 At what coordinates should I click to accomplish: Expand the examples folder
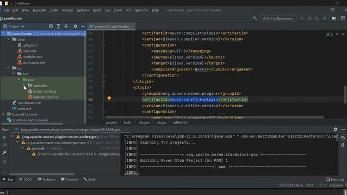coord(24,85)
